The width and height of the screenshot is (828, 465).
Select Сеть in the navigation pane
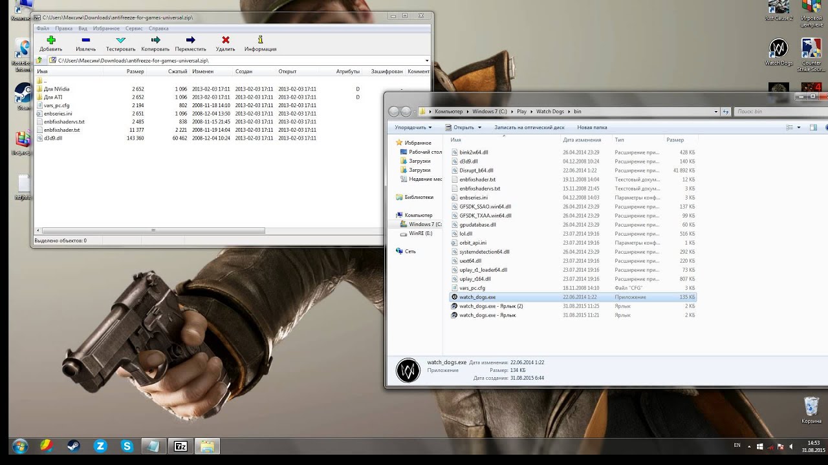pyautogui.click(x=406, y=251)
